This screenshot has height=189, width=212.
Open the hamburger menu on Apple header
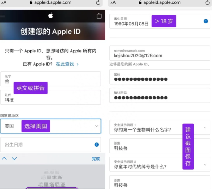(2, 16)
